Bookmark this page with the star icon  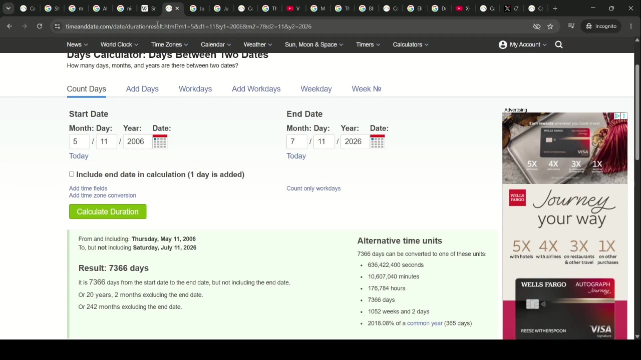click(x=550, y=26)
